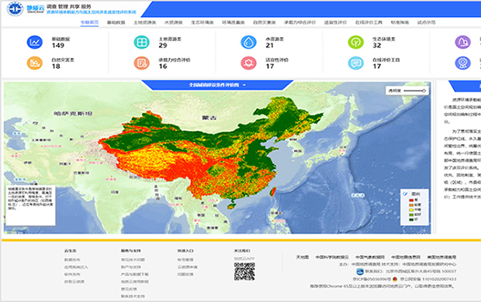
Task: Click the 京ICP备05036996号 registration link
Action: [x=372, y=279]
